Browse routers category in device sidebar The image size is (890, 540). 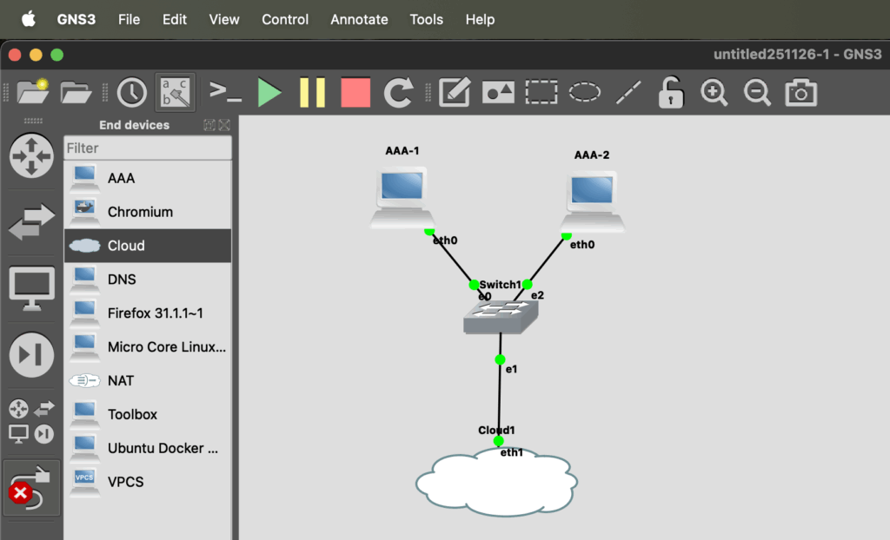click(x=31, y=156)
